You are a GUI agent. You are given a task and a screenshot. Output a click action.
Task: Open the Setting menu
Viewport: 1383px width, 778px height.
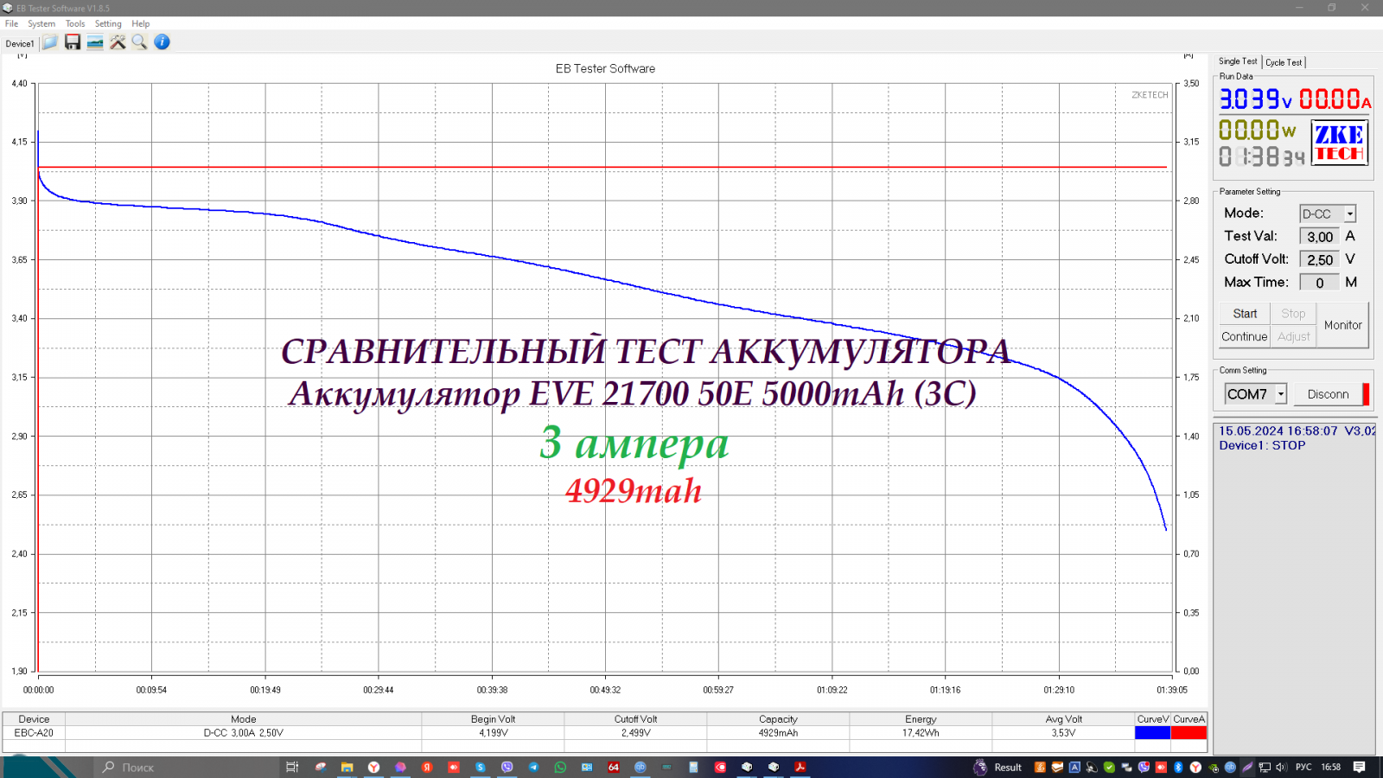(108, 24)
